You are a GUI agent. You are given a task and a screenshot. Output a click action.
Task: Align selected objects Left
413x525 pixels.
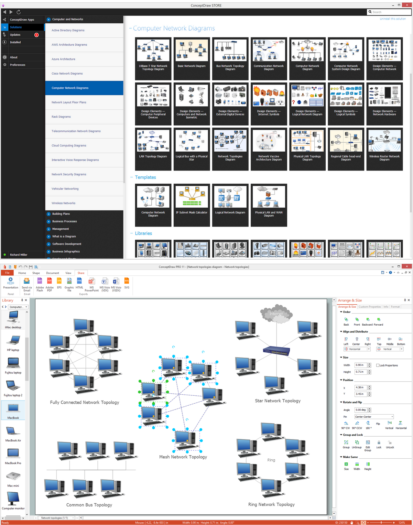346,341
